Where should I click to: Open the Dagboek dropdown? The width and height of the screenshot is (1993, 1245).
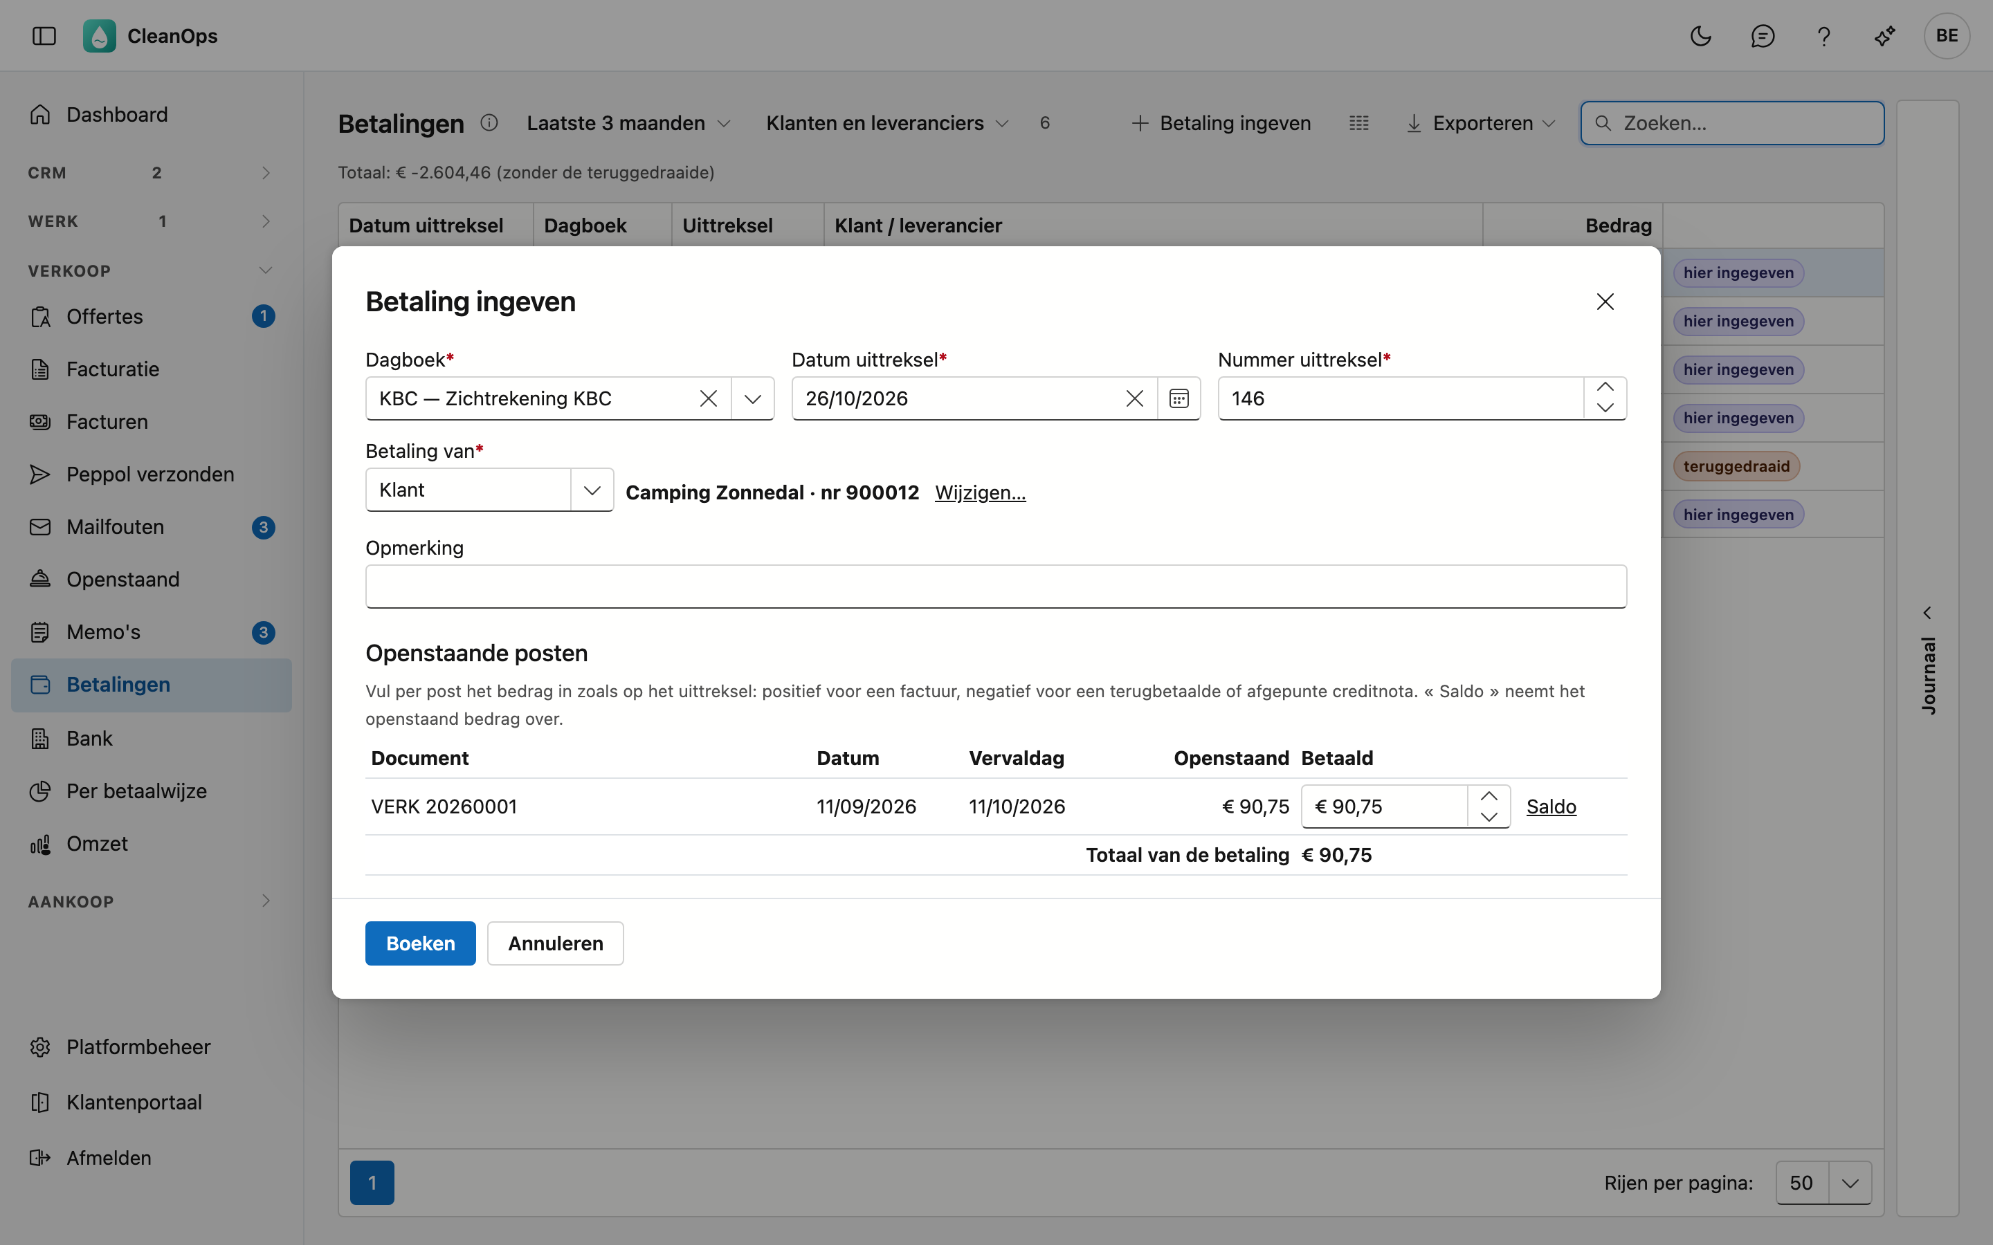pos(752,398)
